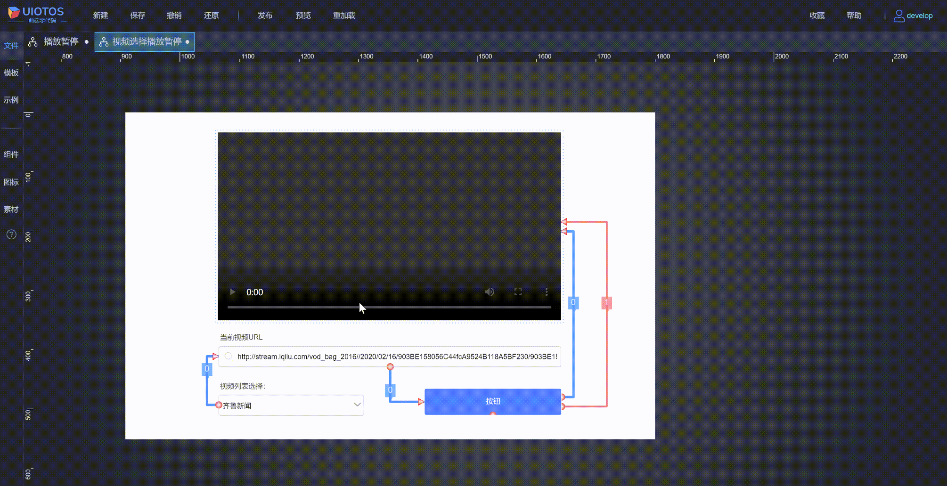947x486 pixels.
Task: Click the video time 0:00
Action: [x=255, y=292]
